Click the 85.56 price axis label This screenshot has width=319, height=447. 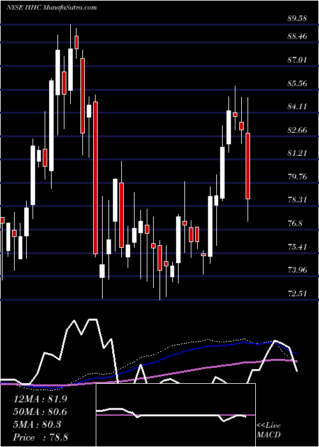[297, 84]
